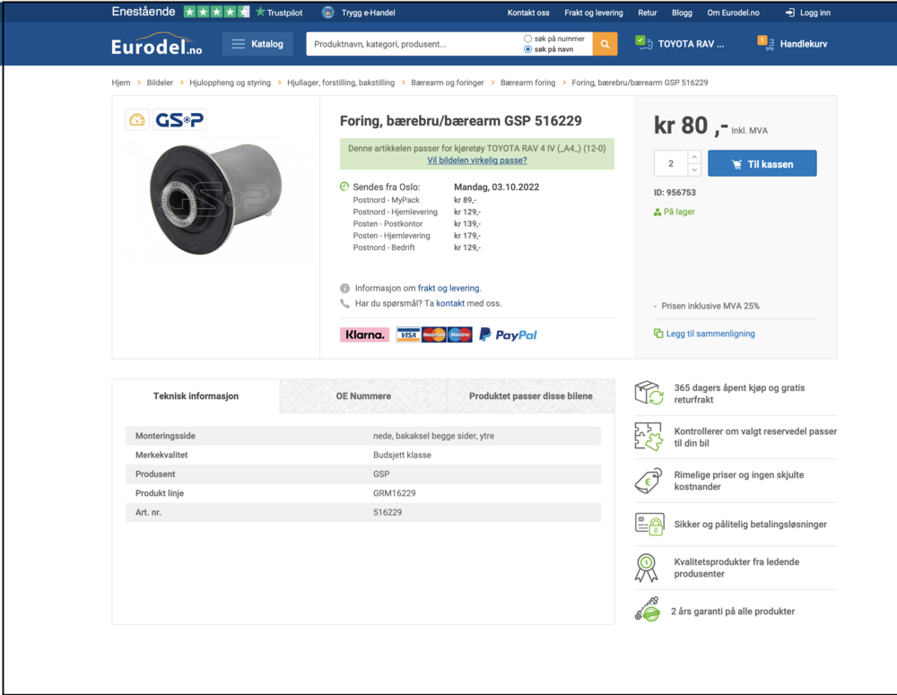
Task: Click the Legg til sammenligning compare icon
Action: [x=658, y=334]
